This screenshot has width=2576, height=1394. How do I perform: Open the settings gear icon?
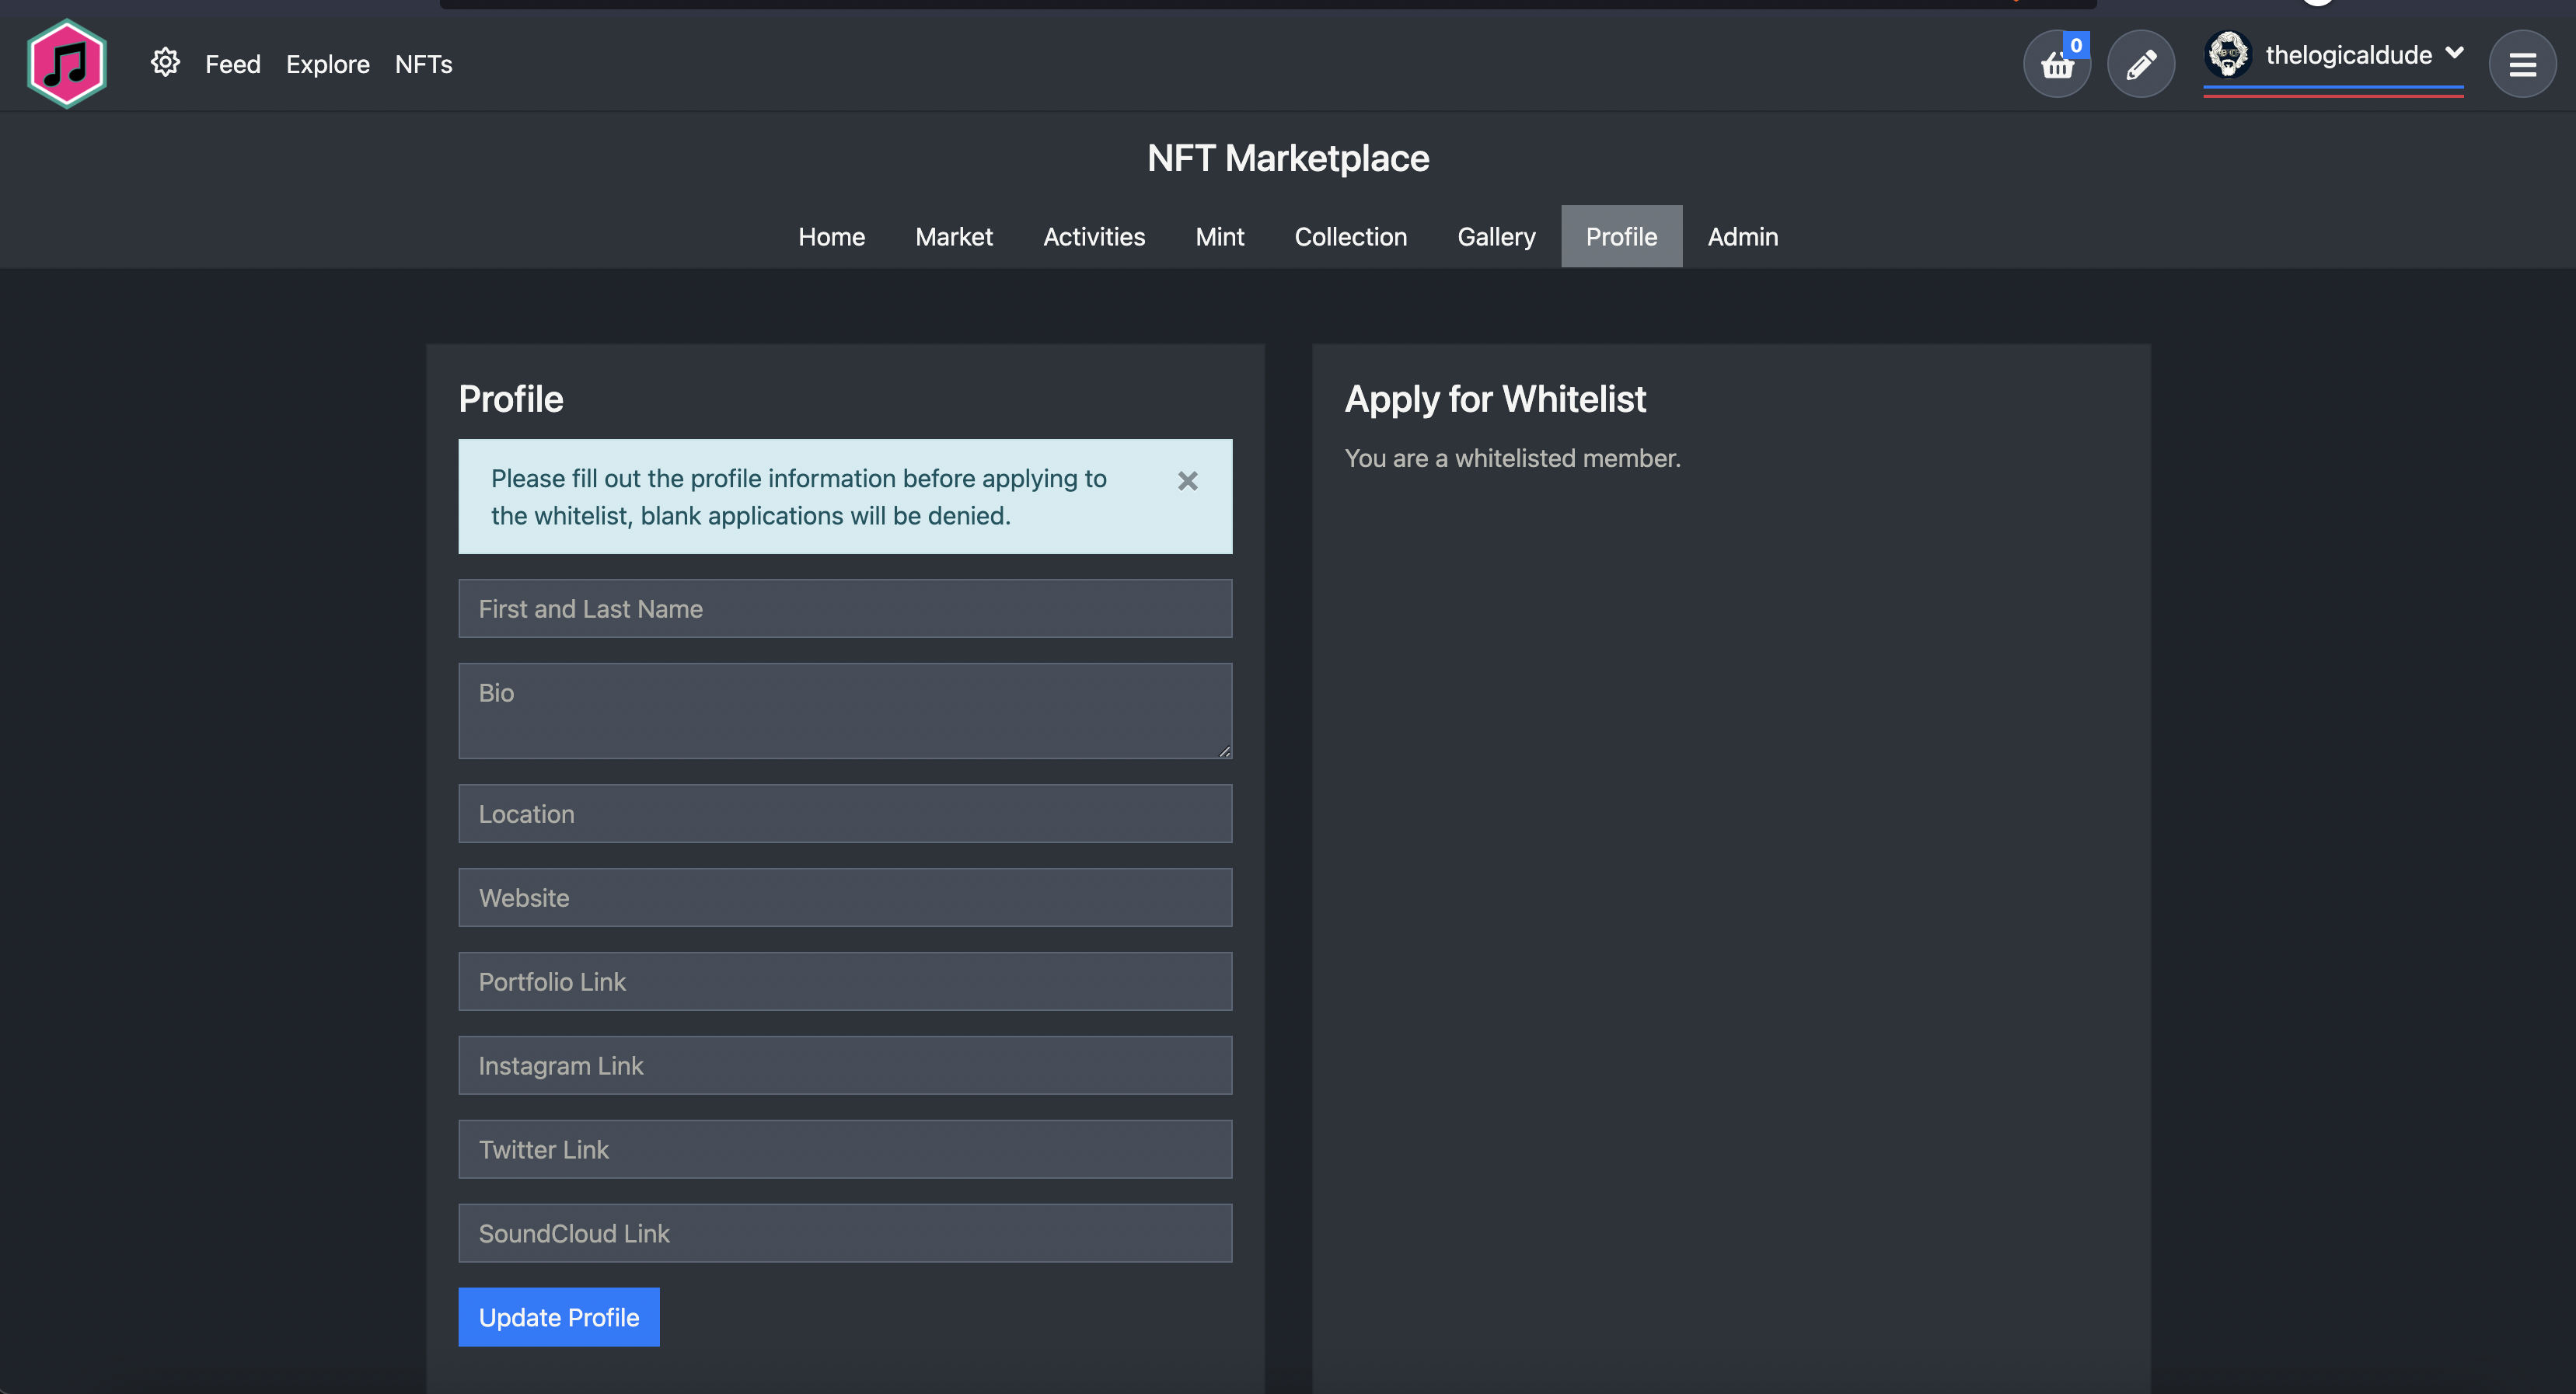[x=166, y=64]
